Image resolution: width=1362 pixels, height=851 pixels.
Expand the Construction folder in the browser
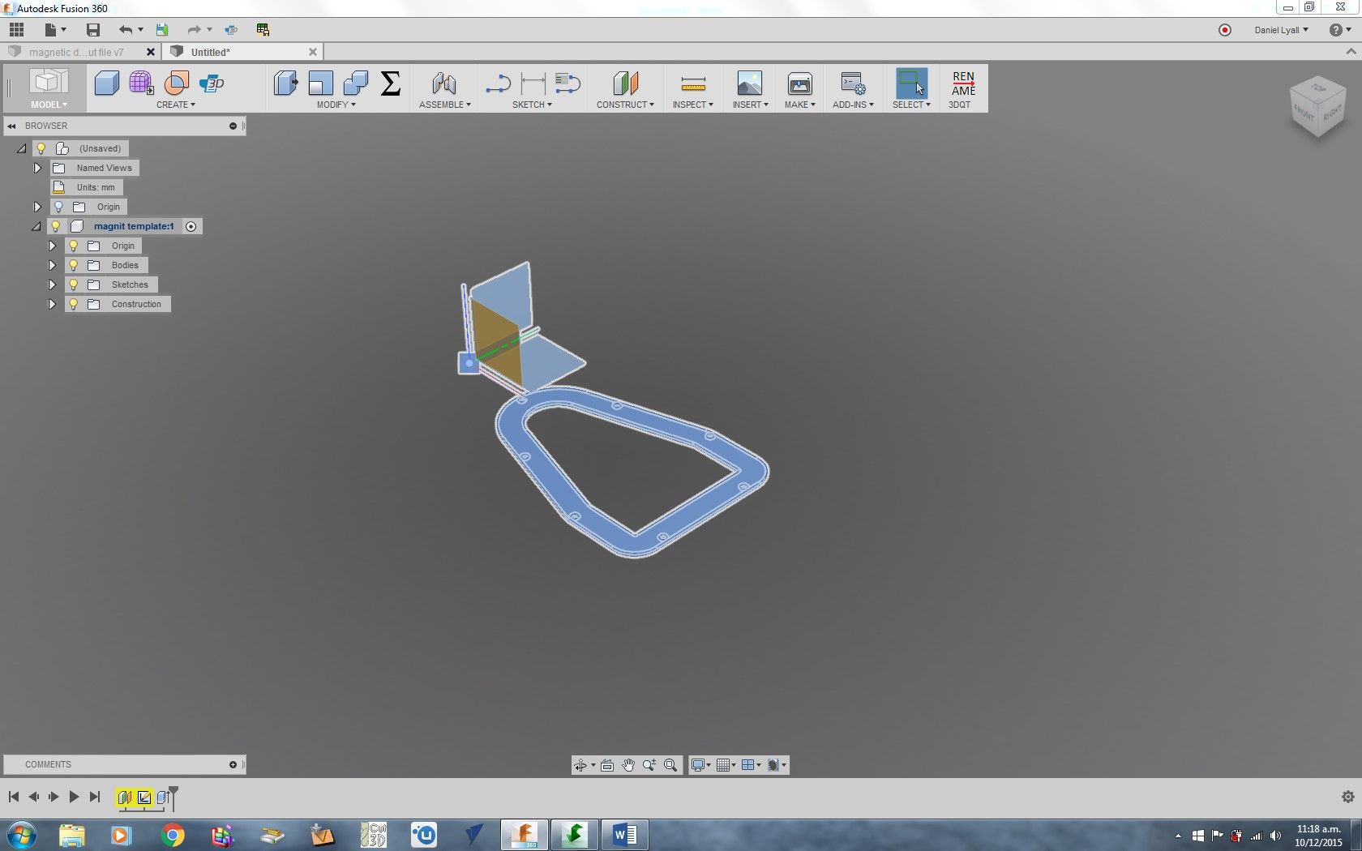pos(51,304)
